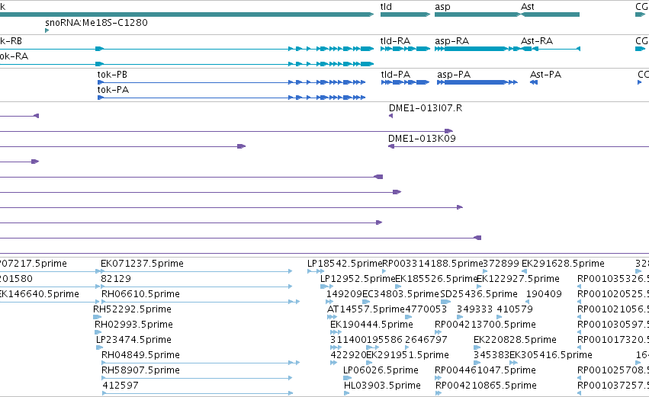Select the DME1-013I07.R clone label

[426, 108]
